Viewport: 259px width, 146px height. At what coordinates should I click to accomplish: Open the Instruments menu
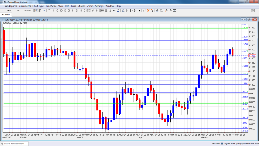pyautogui.click(x=25, y=6)
